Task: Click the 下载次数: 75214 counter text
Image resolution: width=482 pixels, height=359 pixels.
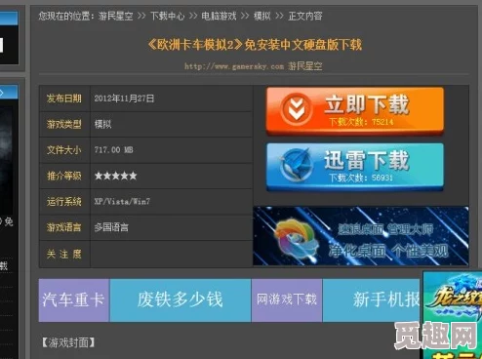Action: click(361, 122)
